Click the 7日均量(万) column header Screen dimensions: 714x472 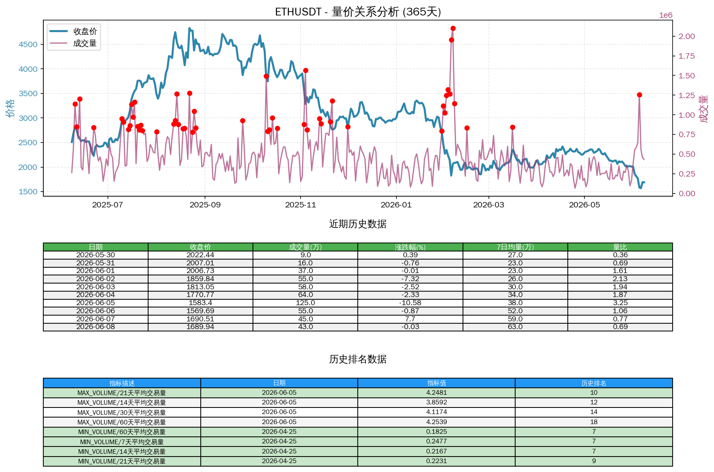(515, 247)
